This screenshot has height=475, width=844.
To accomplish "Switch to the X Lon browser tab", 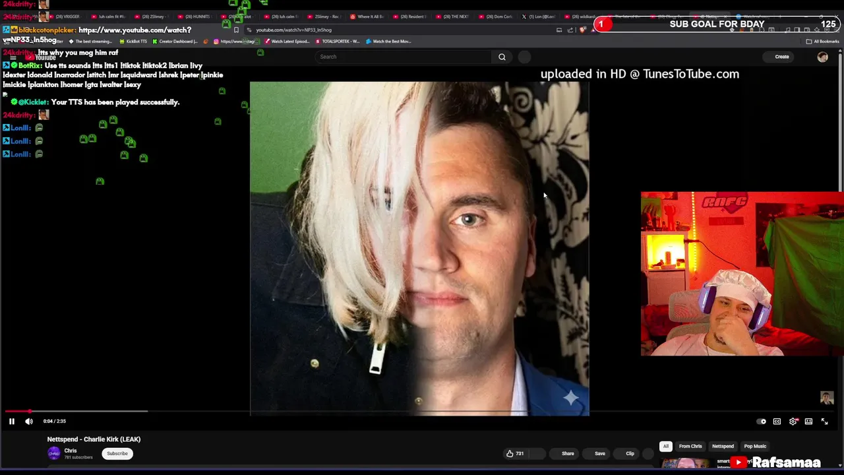I will click(539, 16).
